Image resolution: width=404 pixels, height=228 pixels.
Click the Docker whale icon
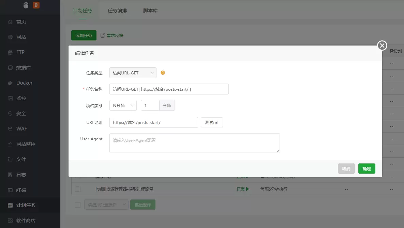click(10, 83)
